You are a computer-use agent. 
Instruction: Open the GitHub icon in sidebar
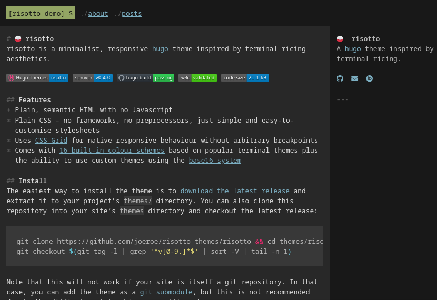pos(340,78)
